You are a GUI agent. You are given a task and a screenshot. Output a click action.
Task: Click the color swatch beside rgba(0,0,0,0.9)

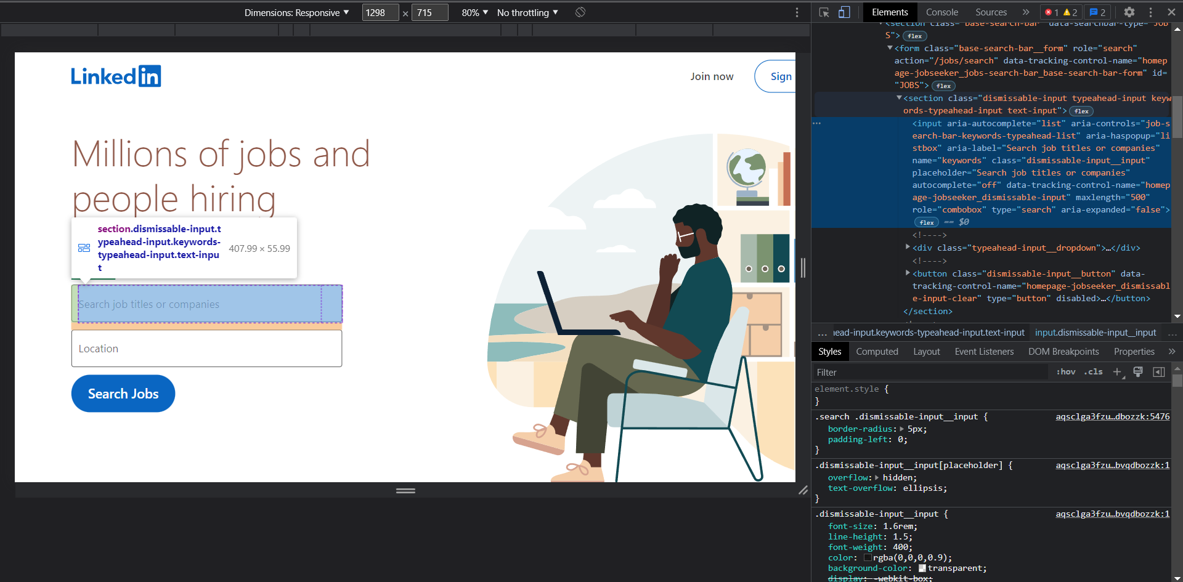click(869, 557)
